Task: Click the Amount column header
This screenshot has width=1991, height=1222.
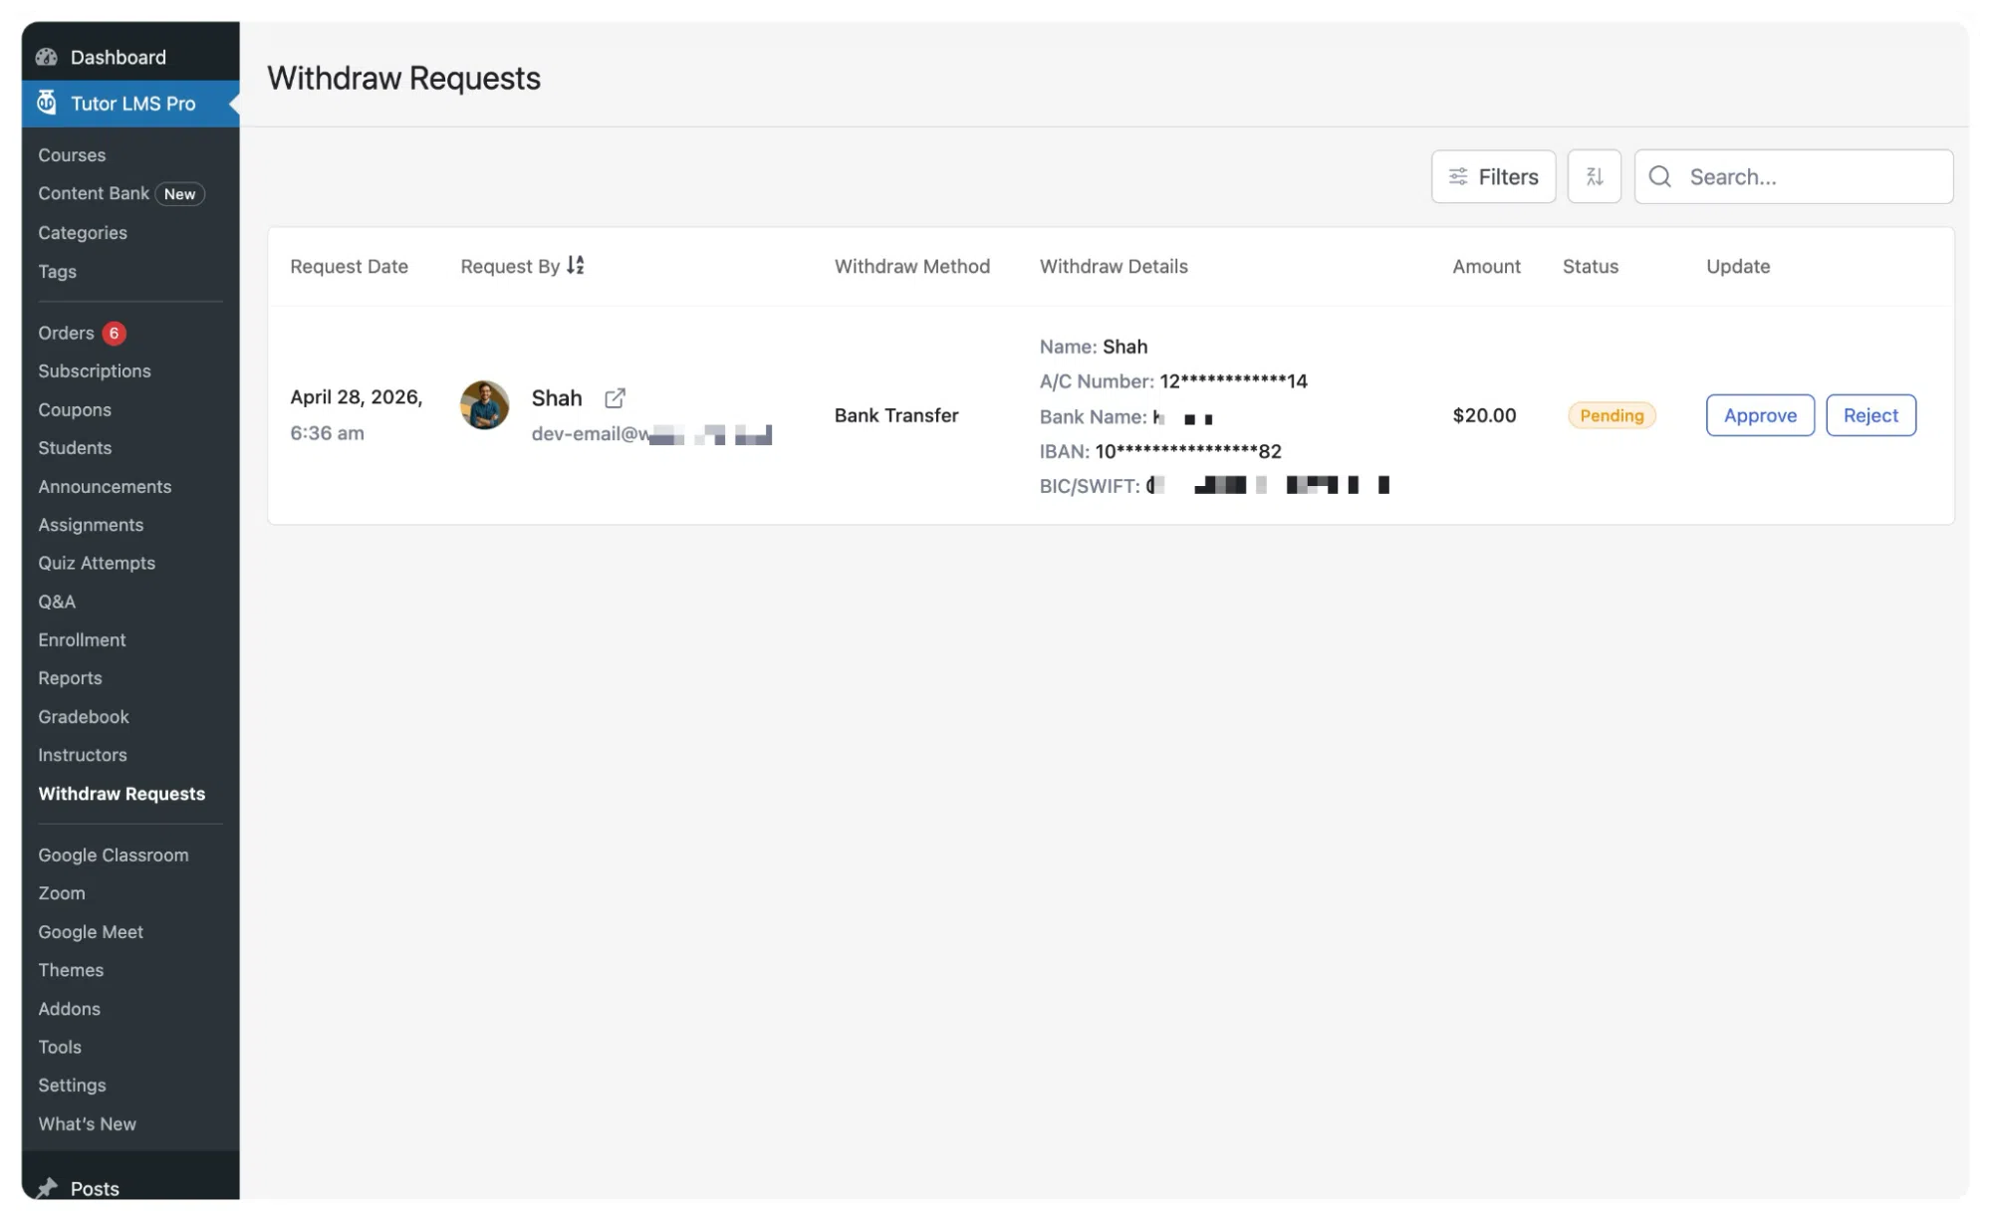Action: (x=1486, y=266)
